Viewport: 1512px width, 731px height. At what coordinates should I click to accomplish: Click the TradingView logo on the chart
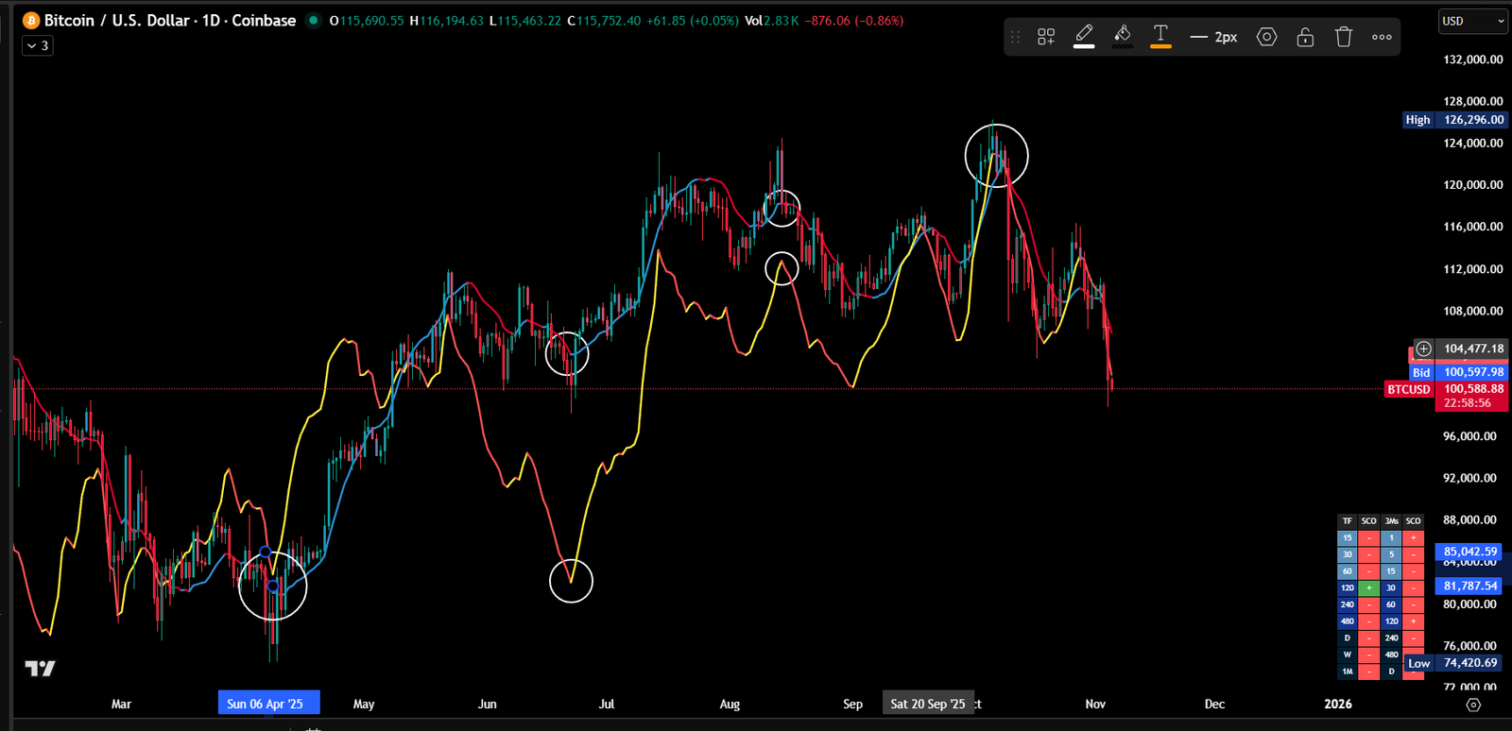tap(40, 669)
